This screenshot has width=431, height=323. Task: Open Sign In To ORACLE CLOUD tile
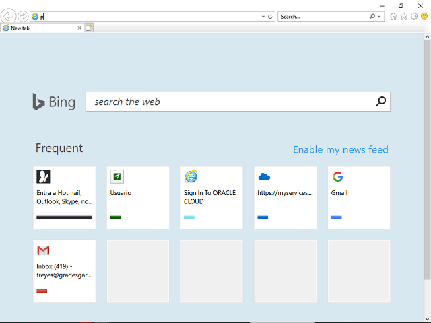[211, 197]
